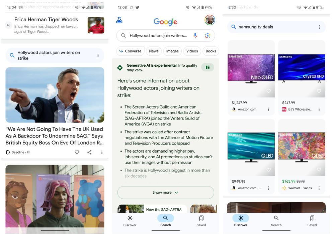Open options menu for Walmart - Vanns listing

[319, 188]
